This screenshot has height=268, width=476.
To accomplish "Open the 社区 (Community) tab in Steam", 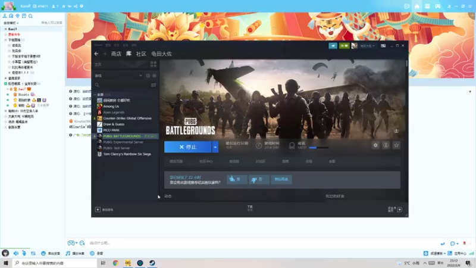I will click(x=141, y=54).
